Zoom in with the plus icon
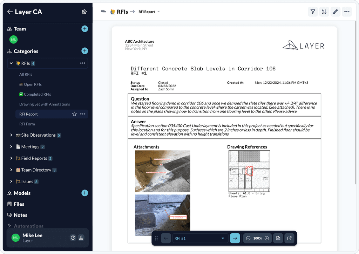359x254 pixels. (x=267, y=238)
